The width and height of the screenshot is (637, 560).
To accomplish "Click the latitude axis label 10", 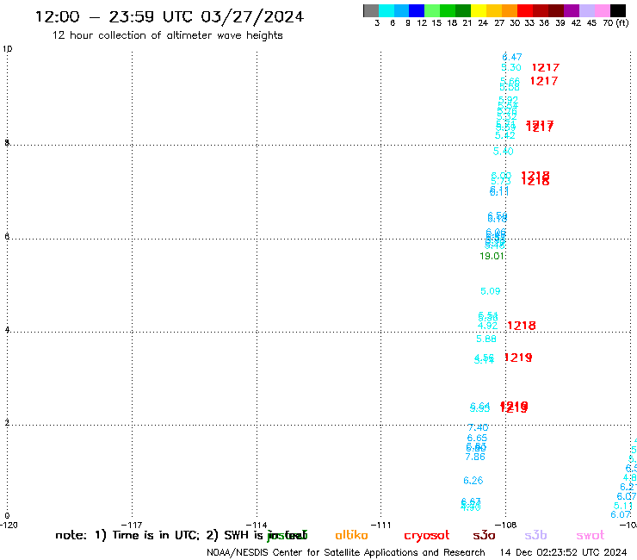I will click(7, 49).
